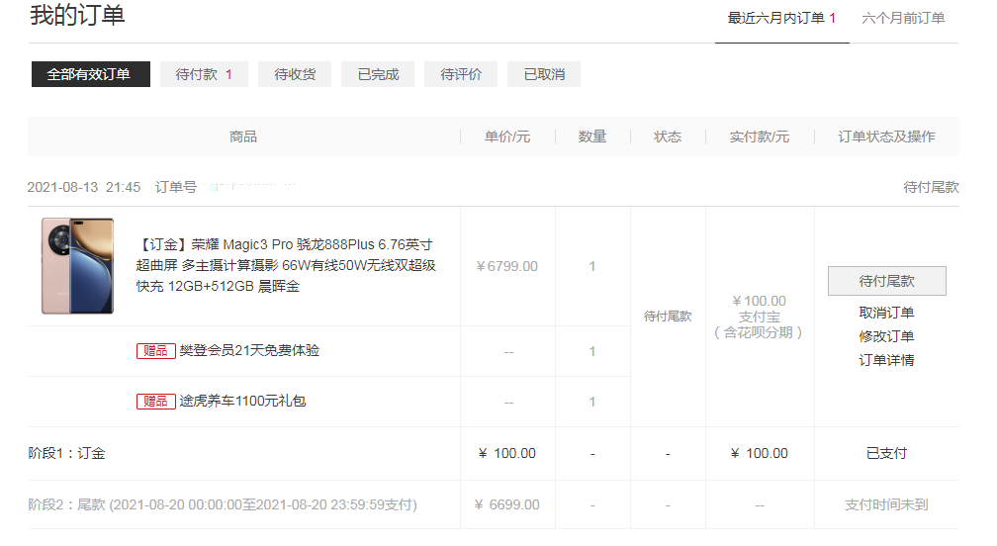Open the Magic3 Pro phone thumbnail

[x=77, y=266]
